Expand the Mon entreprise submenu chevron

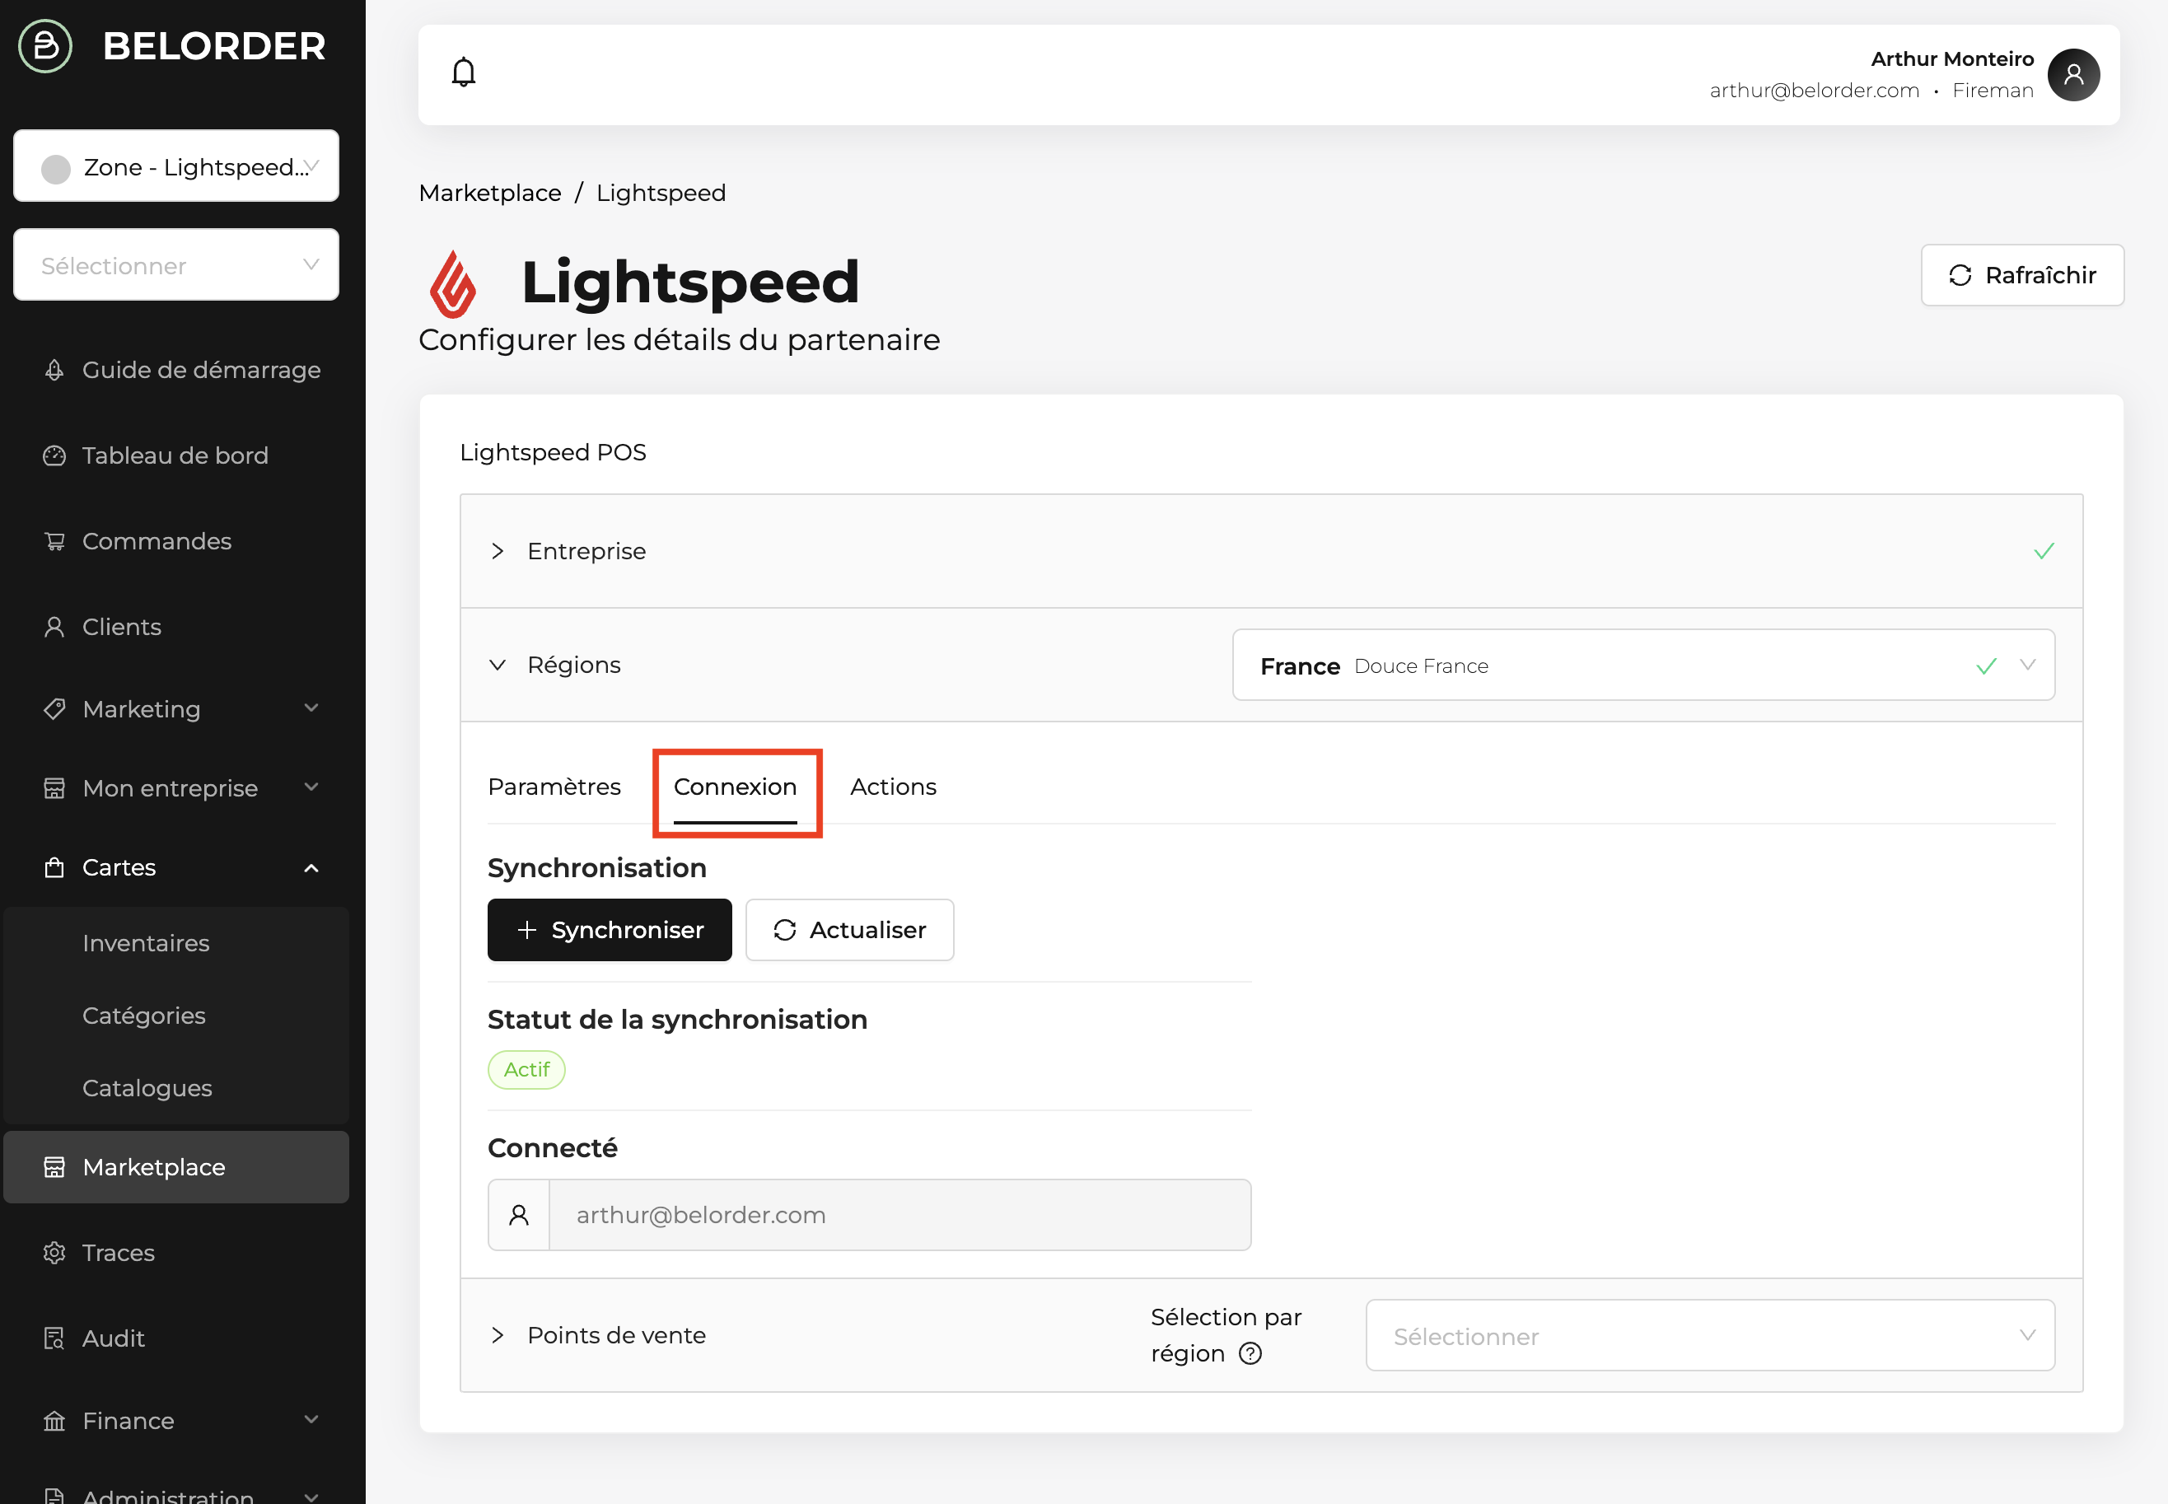pyautogui.click(x=311, y=787)
